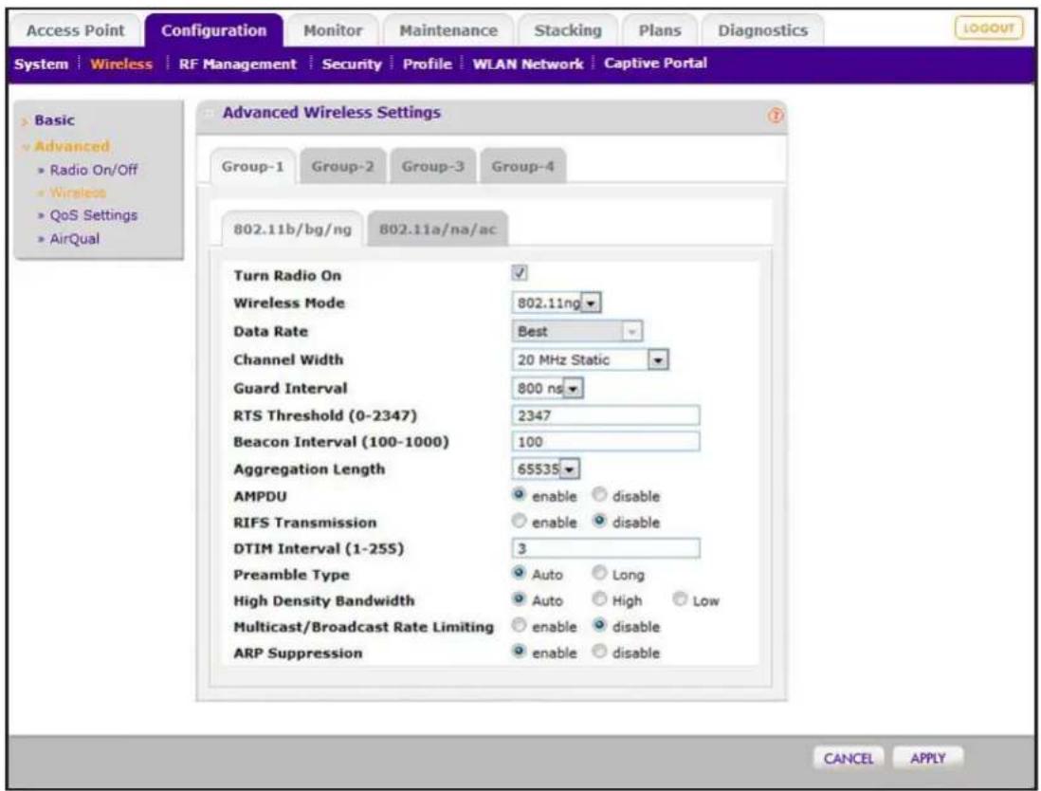Expand the Basic sidebar section arrow
Viewport: 1041px width, 791px height.
(x=26, y=121)
